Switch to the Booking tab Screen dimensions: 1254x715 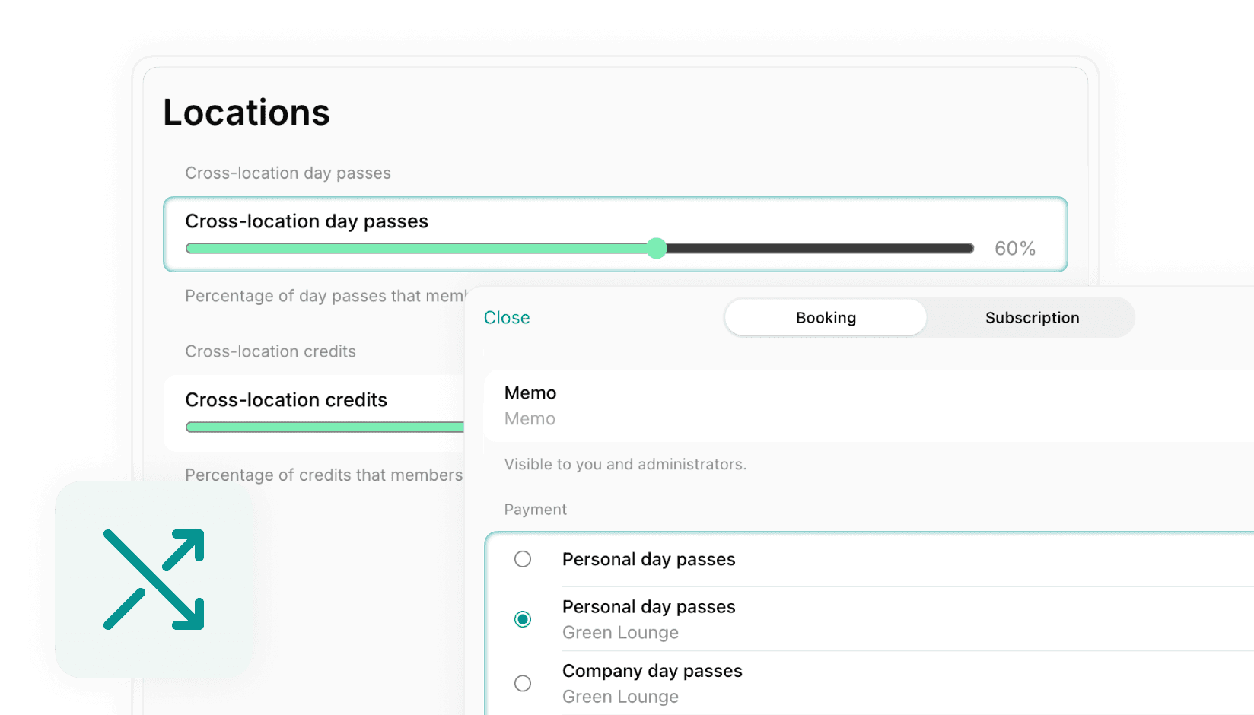(x=825, y=317)
